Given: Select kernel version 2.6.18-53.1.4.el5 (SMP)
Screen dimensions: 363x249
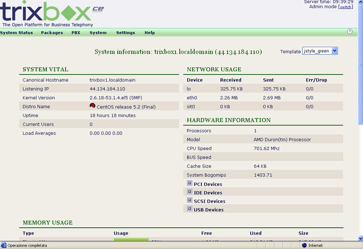Looking at the screenshot, I should coord(116,98).
